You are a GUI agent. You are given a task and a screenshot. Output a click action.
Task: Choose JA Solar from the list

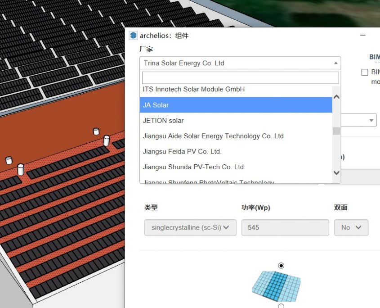[236, 105]
